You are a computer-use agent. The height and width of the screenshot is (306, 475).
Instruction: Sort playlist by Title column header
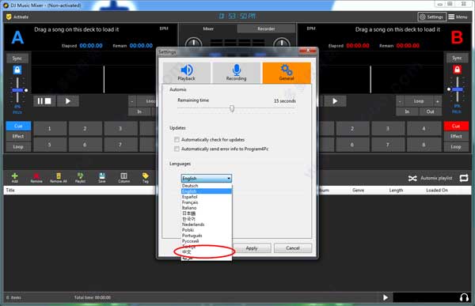(10, 190)
